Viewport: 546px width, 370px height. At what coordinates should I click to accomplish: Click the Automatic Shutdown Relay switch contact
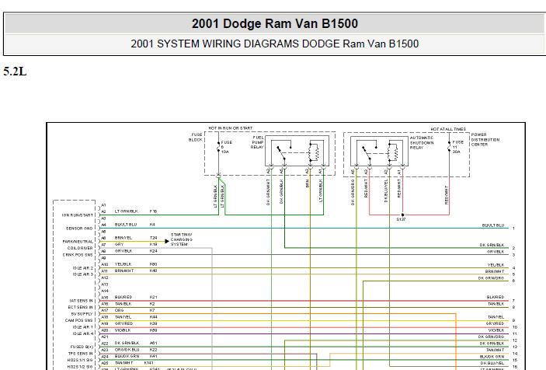coord(367,154)
